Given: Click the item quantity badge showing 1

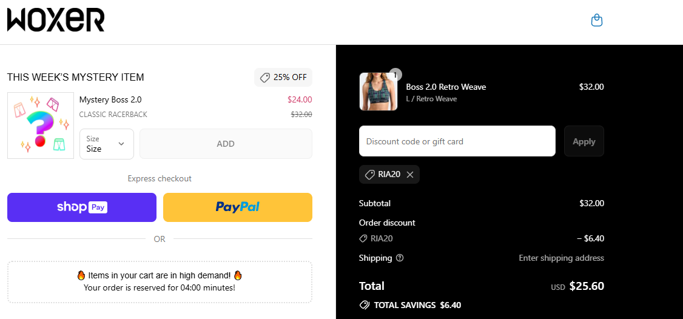Looking at the screenshot, I should (395, 75).
